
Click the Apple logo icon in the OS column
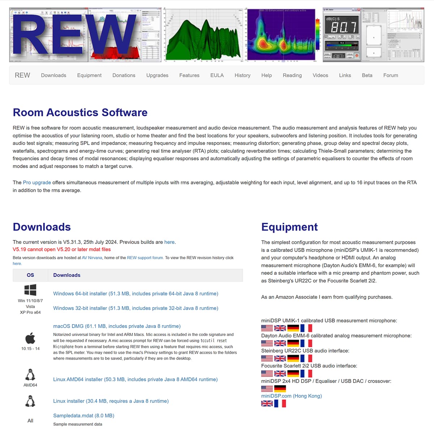click(x=30, y=339)
